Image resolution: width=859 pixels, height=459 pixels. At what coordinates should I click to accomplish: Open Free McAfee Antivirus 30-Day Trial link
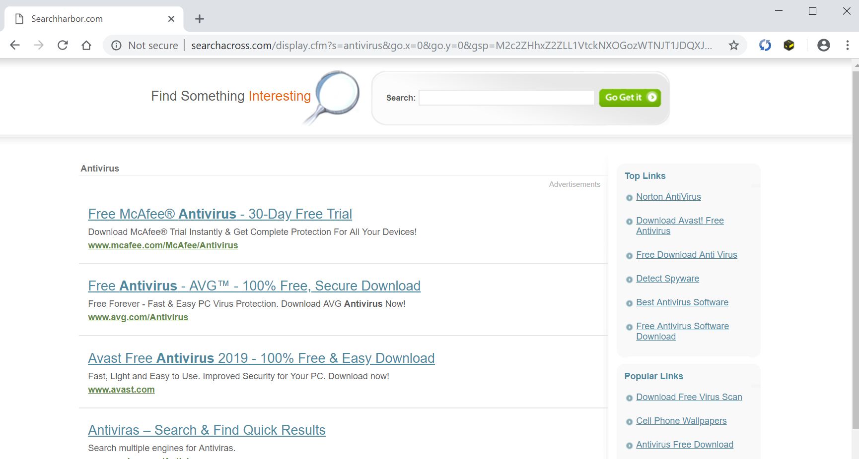tap(220, 214)
